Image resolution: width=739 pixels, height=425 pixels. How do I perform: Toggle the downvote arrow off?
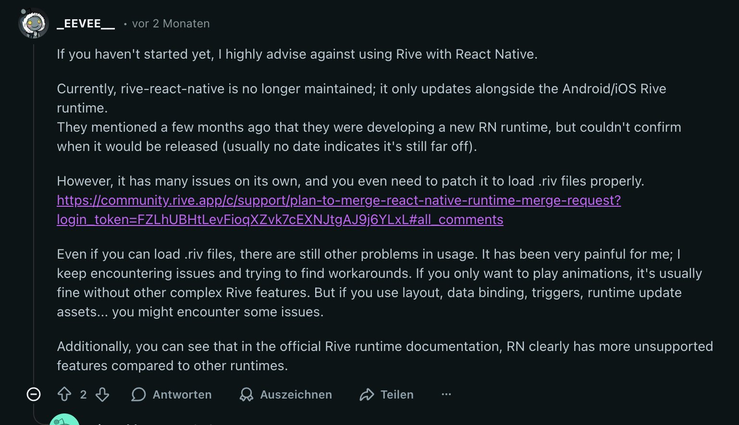coord(102,395)
